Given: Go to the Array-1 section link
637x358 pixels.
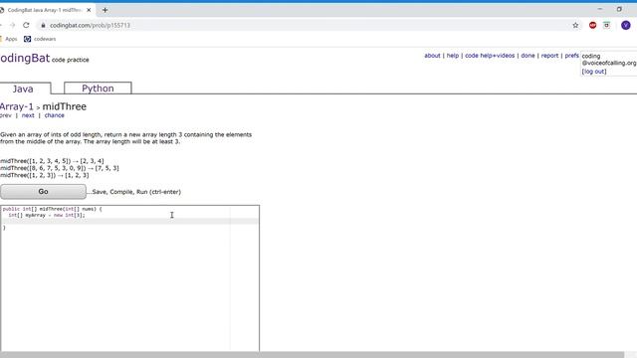Looking at the screenshot, I should pyautogui.click(x=17, y=106).
